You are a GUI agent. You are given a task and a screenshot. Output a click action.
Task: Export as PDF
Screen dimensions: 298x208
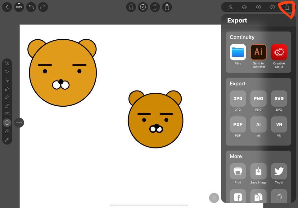pos(238,125)
